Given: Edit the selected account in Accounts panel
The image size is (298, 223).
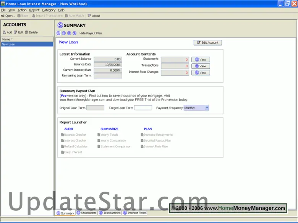Looking at the screenshot, I should [18, 33].
